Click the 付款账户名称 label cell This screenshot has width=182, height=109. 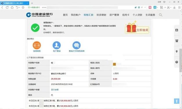click(38, 63)
